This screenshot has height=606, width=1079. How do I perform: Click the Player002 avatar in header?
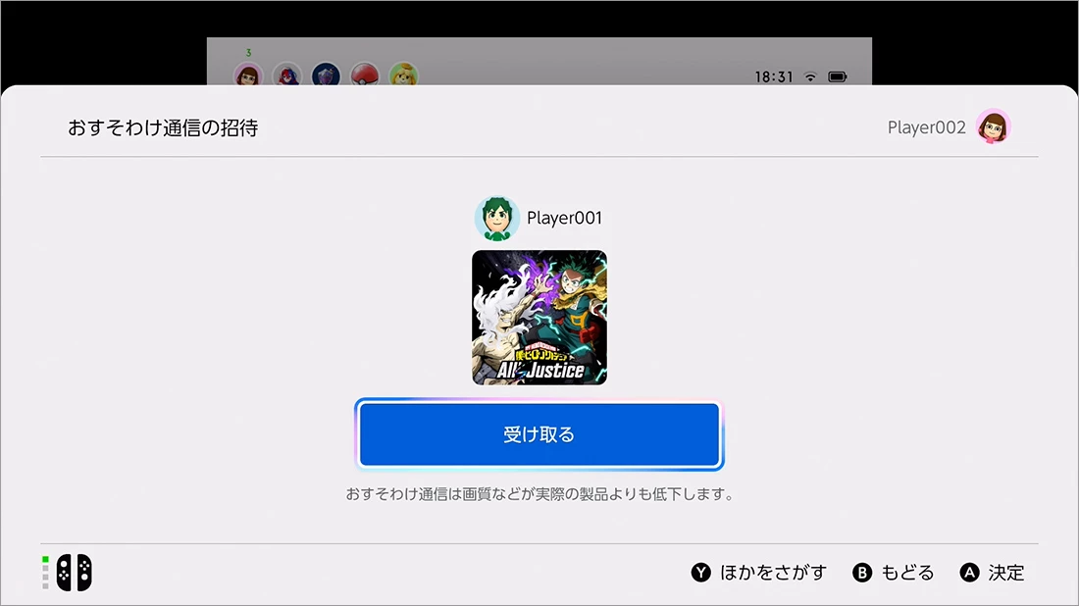click(993, 127)
